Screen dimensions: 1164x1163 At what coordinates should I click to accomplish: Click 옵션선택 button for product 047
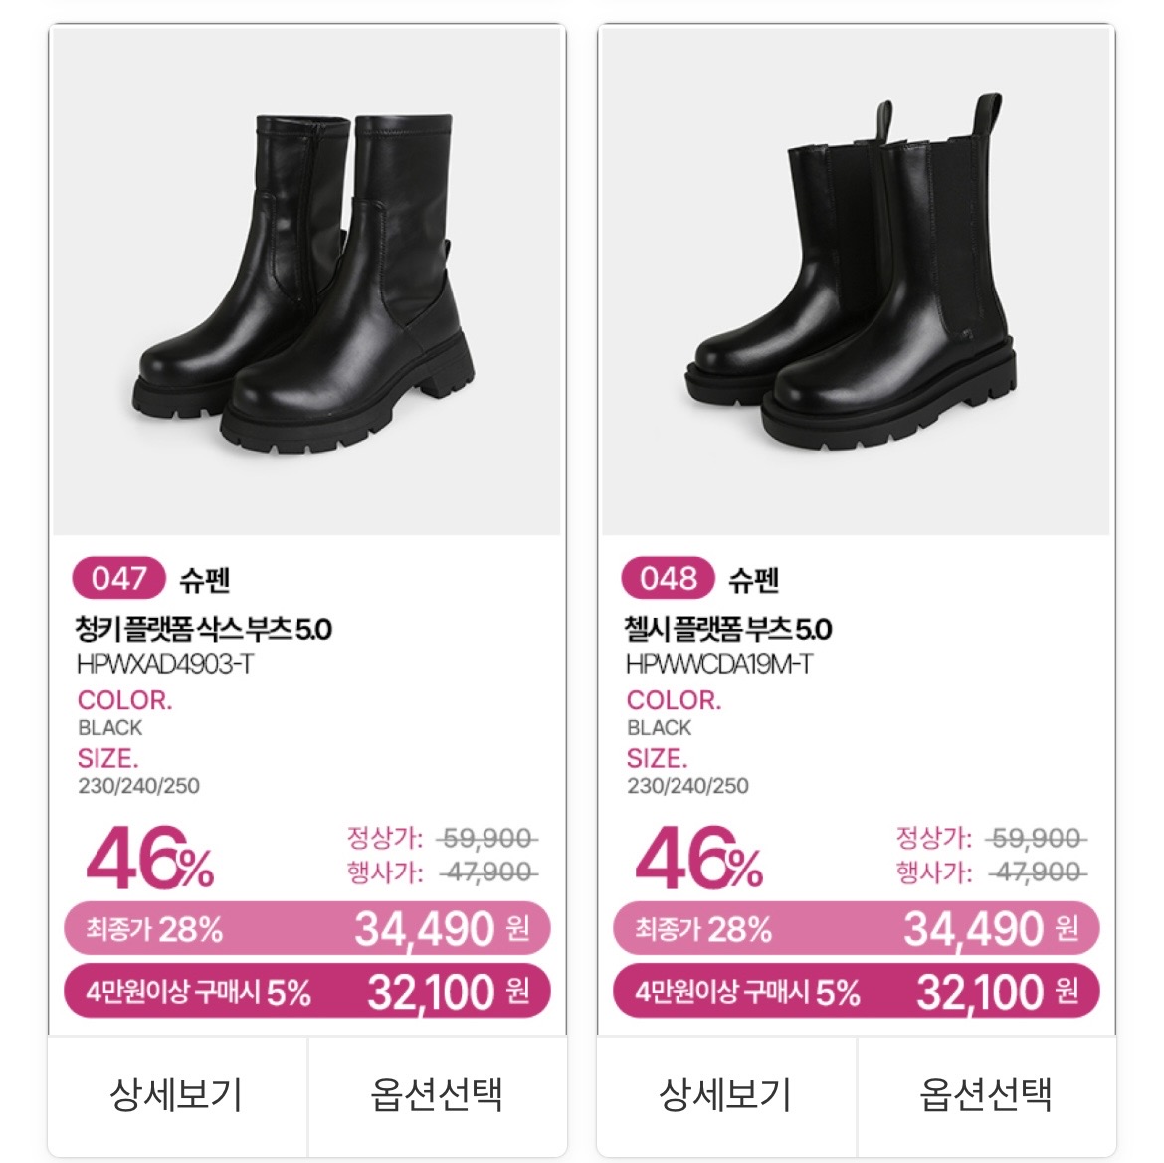click(x=437, y=1094)
